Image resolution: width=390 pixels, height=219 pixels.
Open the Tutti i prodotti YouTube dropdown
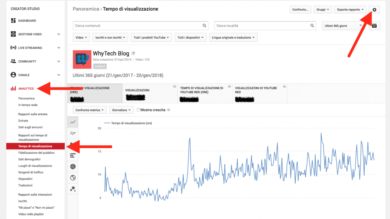pyautogui.click(x=151, y=37)
